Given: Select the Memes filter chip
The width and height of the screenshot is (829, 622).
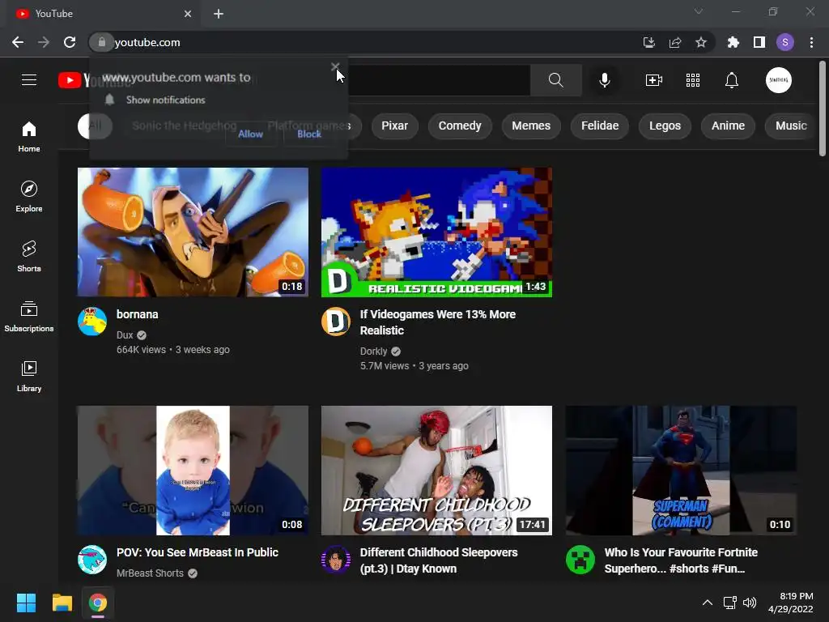Looking at the screenshot, I should pyautogui.click(x=531, y=126).
